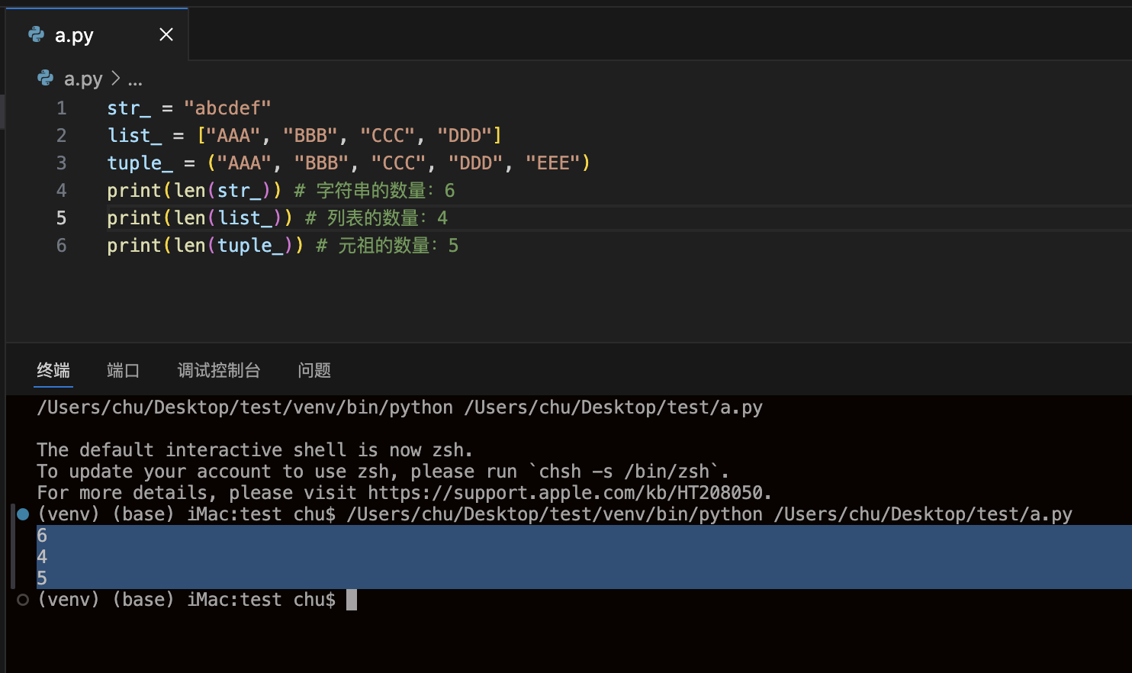Click the blue command status dot in terminal
1132x673 pixels.
click(23, 514)
